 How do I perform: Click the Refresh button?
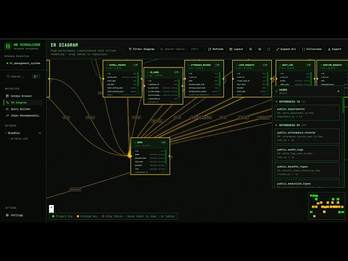click(216, 49)
